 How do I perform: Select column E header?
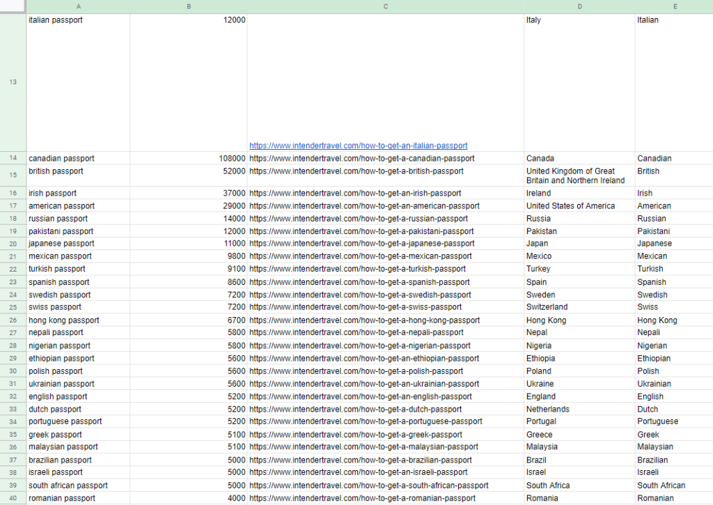674,6
